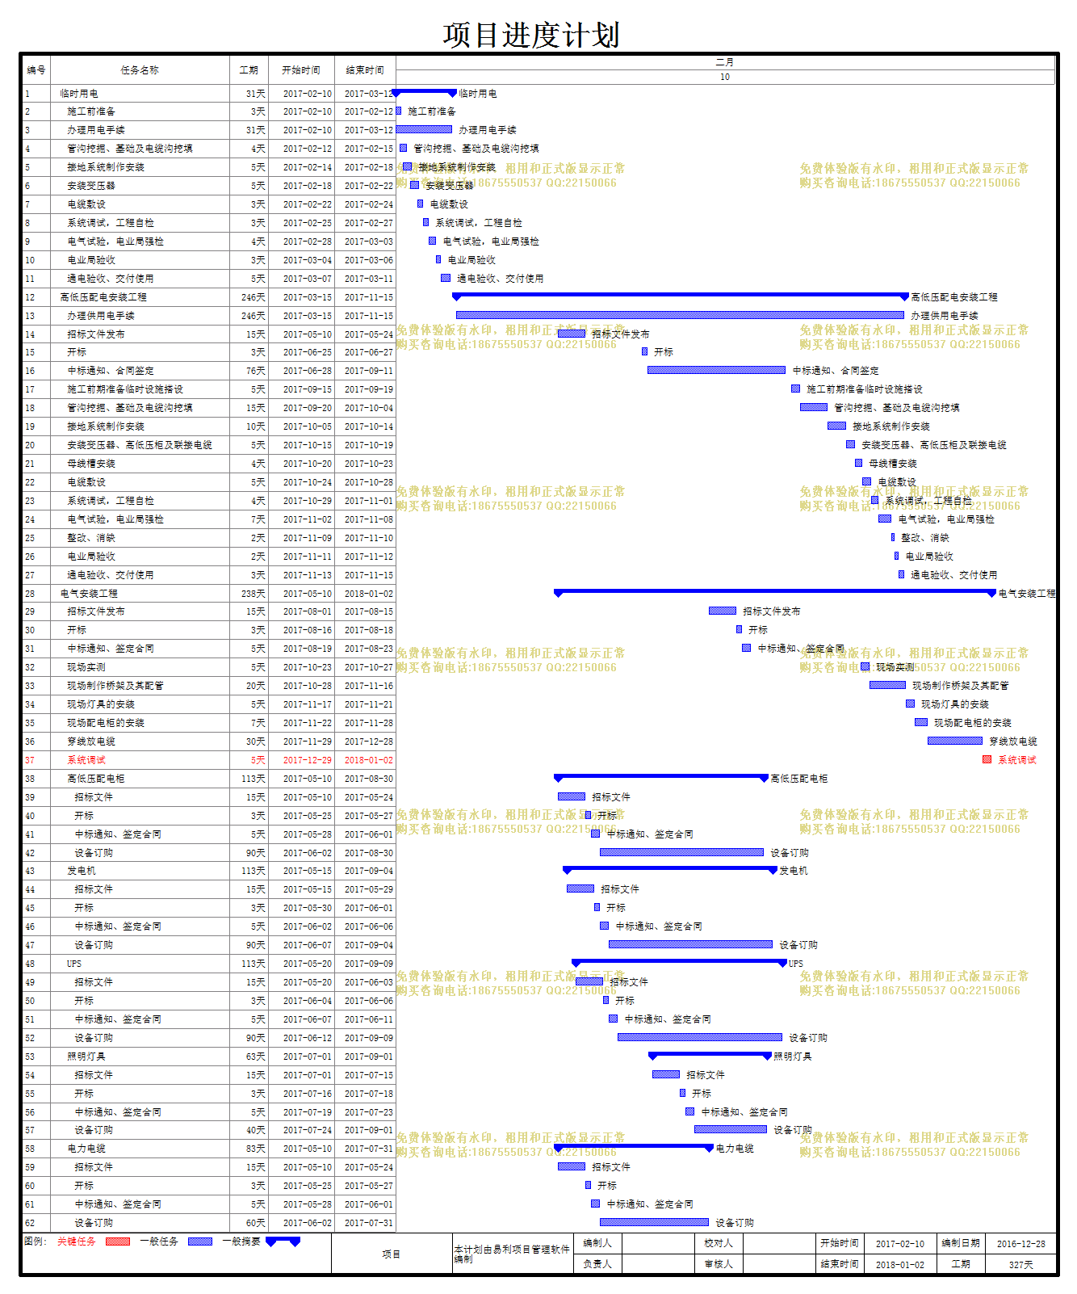Select the 高低压配电安装工程 summary bar in the chart

681,296
